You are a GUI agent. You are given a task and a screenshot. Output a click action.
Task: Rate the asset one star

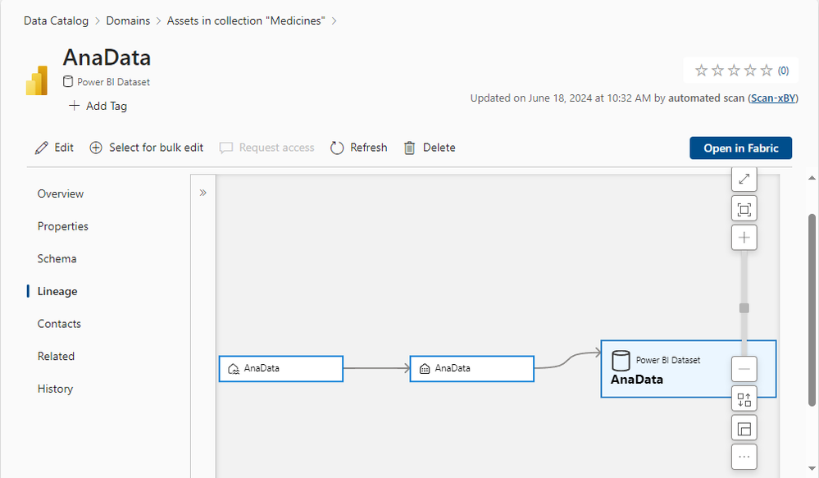tap(701, 70)
